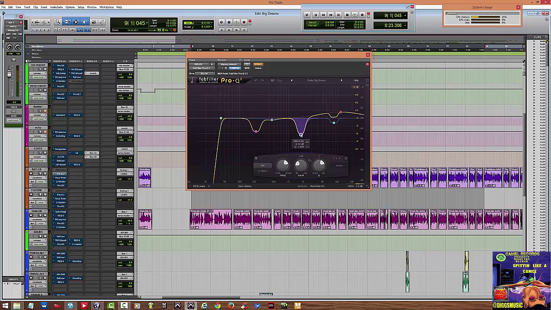This screenshot has height=310, width=551.
Task: Click the Pro-Q 2 redo arrow
Action: 262,80
